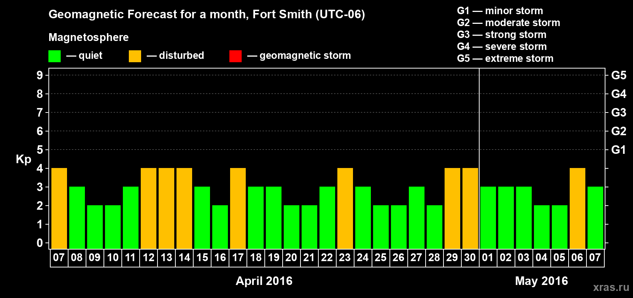Click the 'April 2016' month label

tap(264, 281)
